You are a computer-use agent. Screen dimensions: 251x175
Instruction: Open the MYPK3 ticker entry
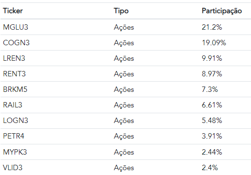click(15, 152)
